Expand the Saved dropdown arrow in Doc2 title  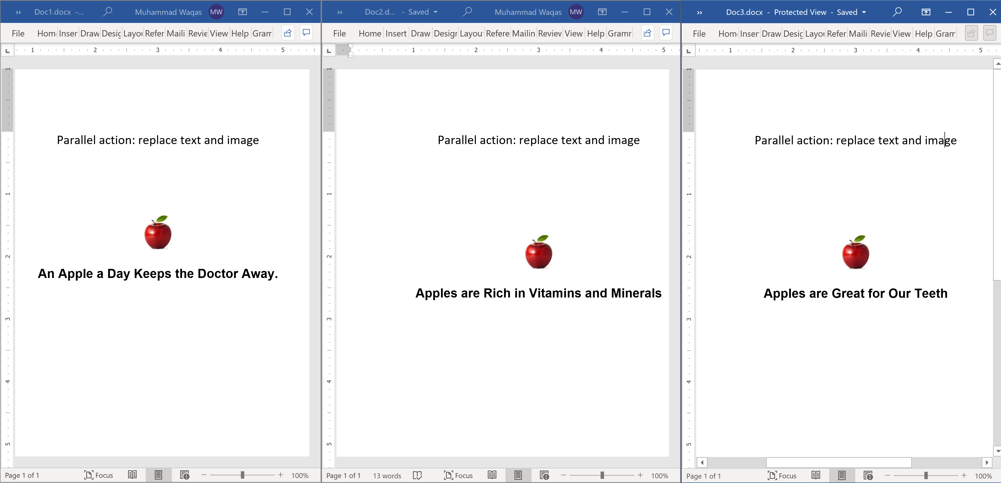click(x=436, y=12)
